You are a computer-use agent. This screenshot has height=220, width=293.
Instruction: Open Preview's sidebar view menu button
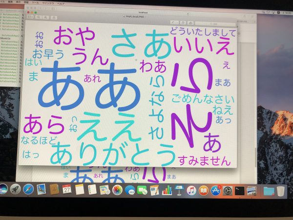[x=30, y=17]
